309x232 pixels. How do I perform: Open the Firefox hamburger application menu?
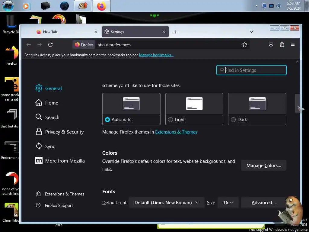coord(293,45)
